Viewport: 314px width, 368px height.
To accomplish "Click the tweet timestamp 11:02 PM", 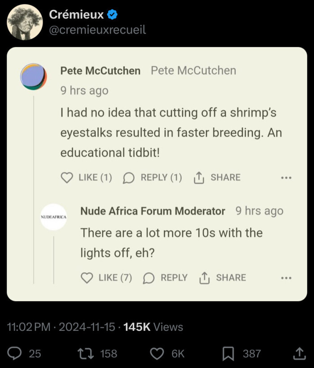I will pyautogui.click(x=29, y=327).
